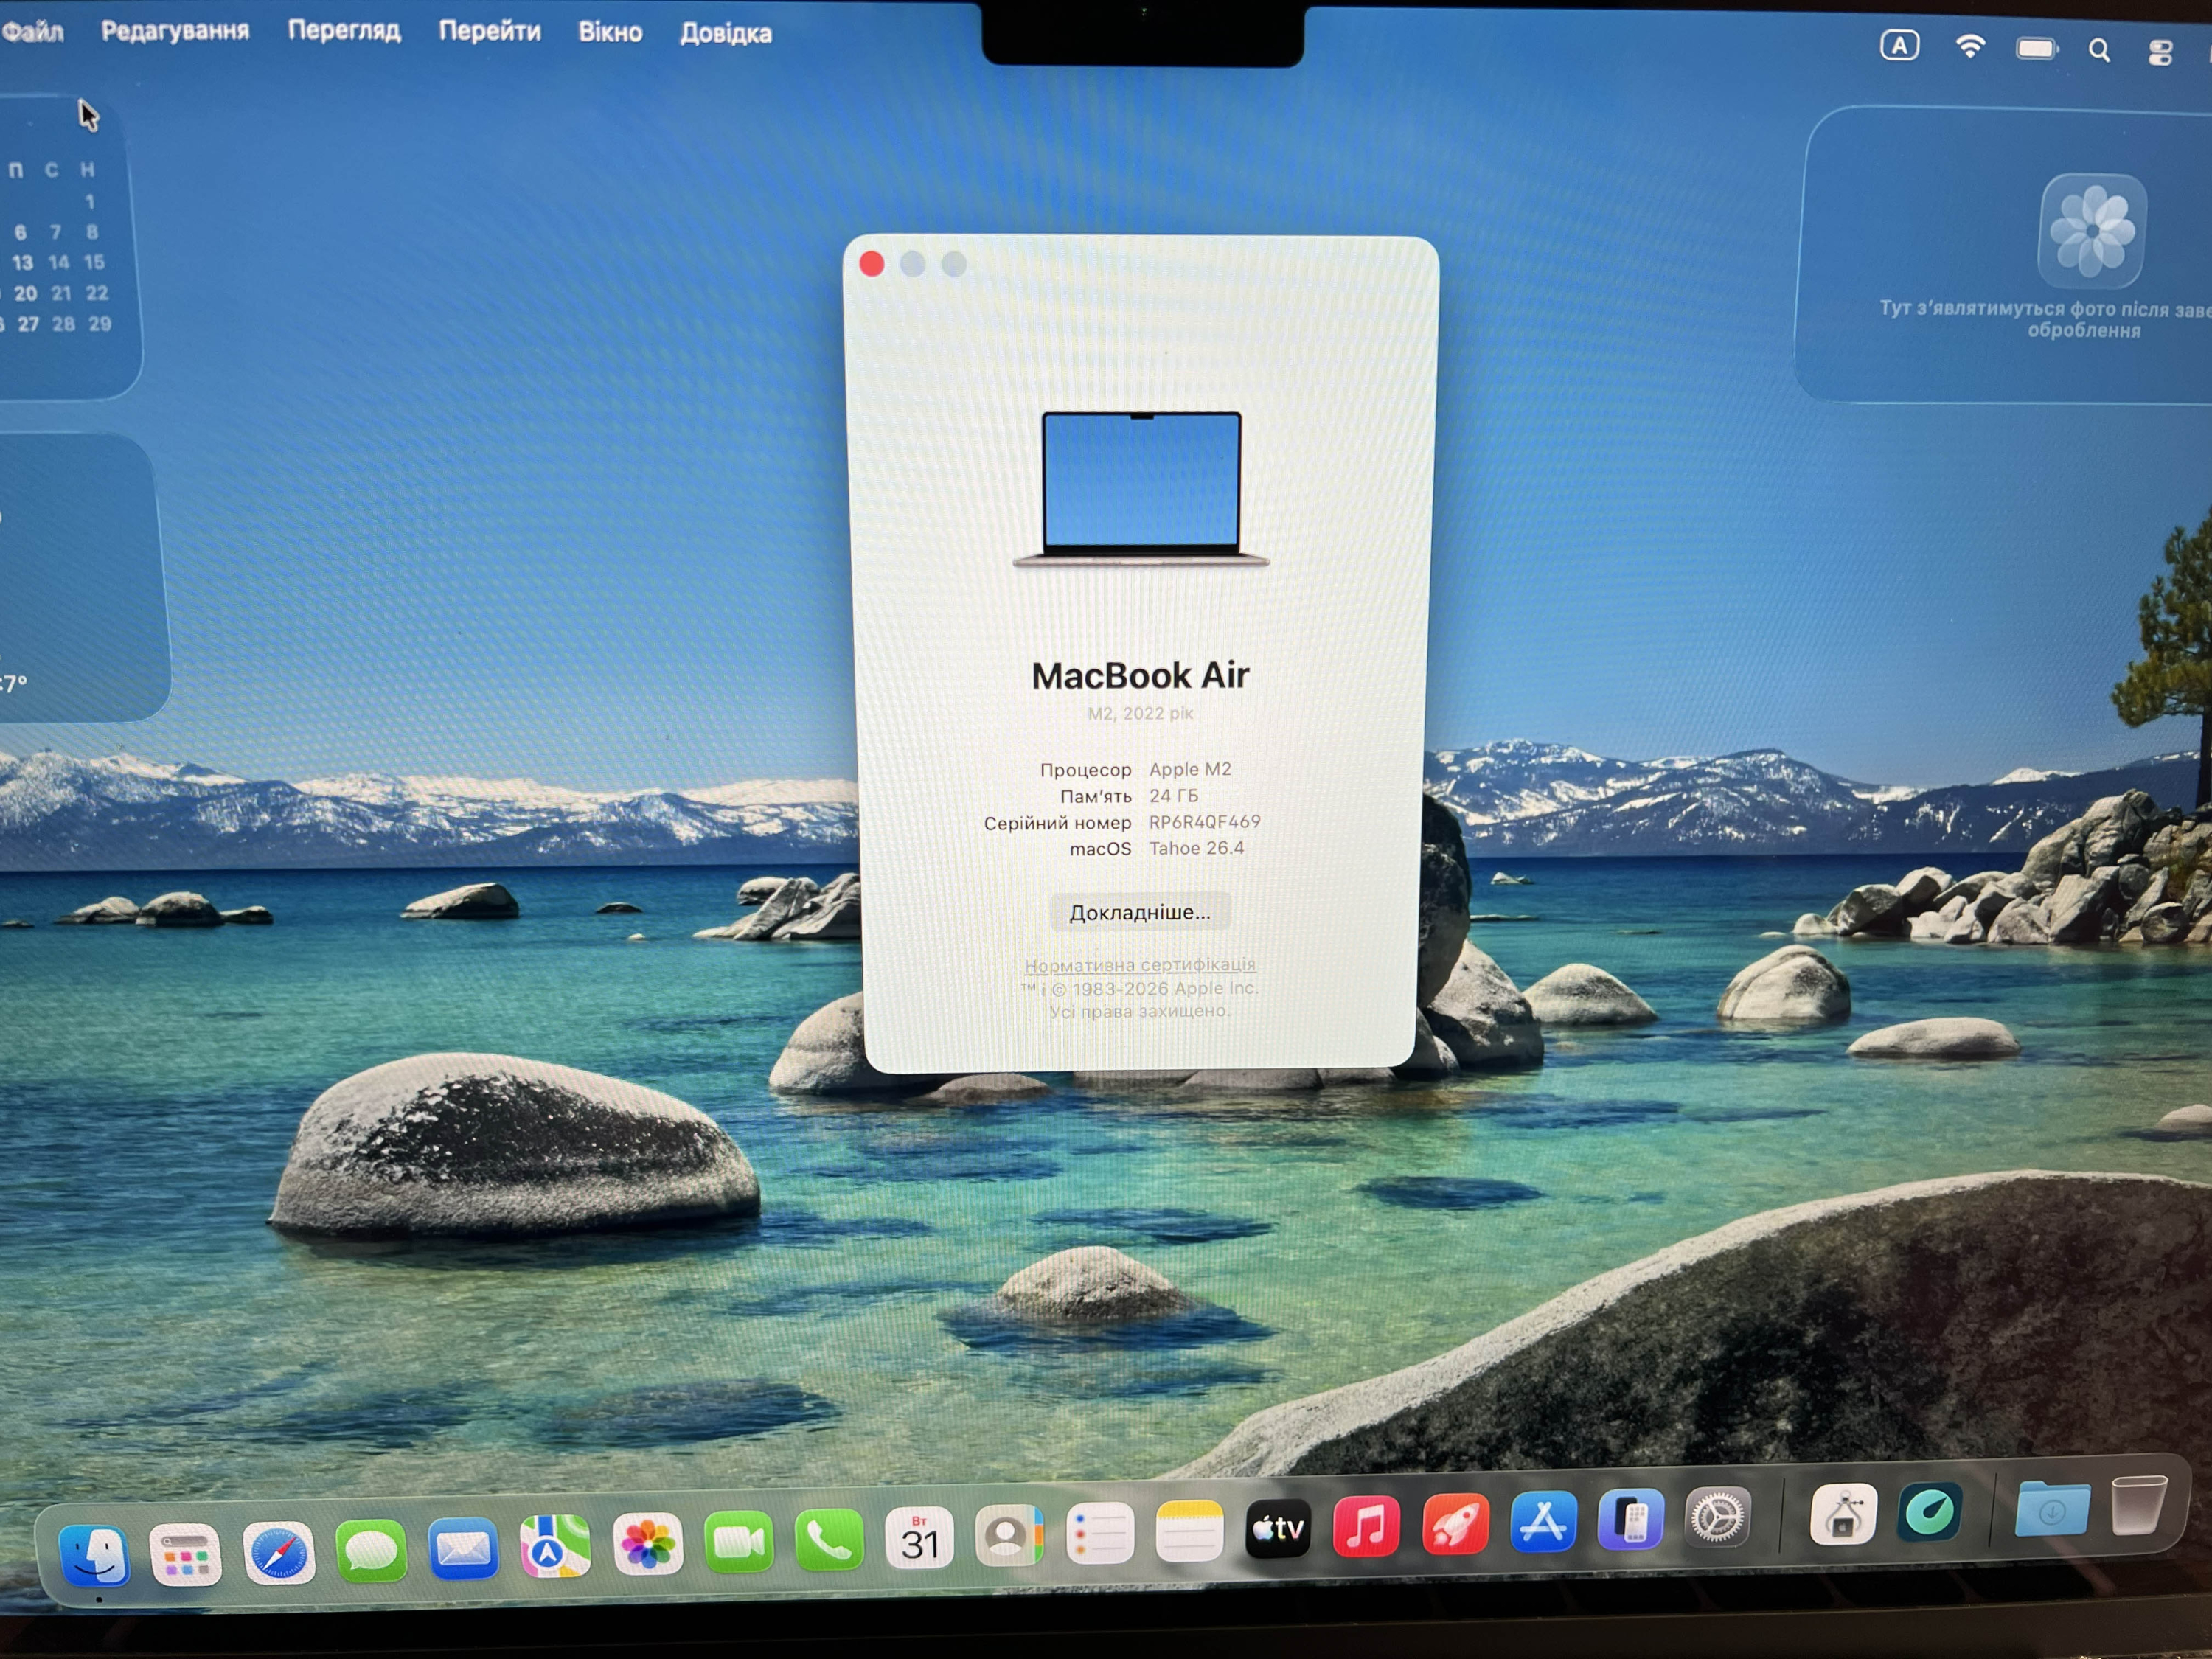Viewport: 2212px width, 1659px height.
Task: Select date 21 in the calendar widget
Action: tap(61, 293)
